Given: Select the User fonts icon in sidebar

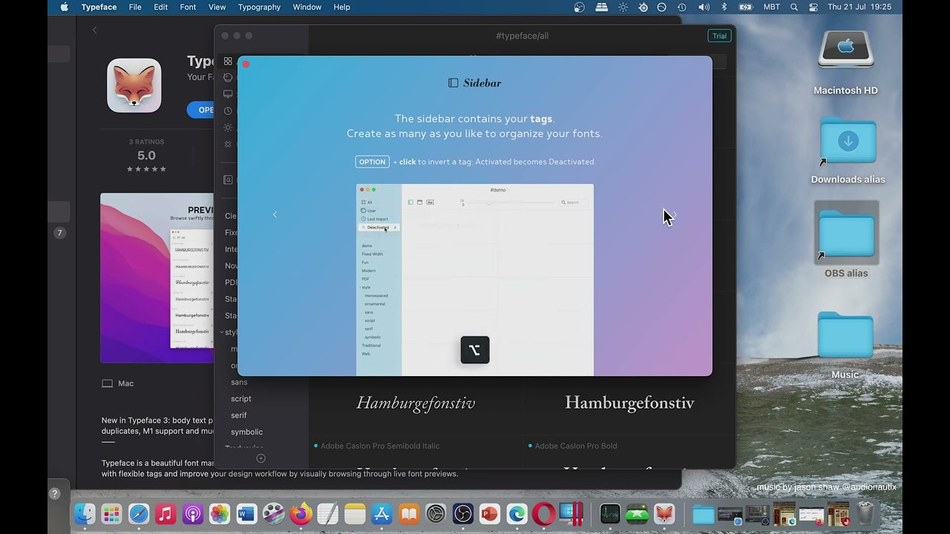Looking at the screenshot, I should click(x=228, y=77).
